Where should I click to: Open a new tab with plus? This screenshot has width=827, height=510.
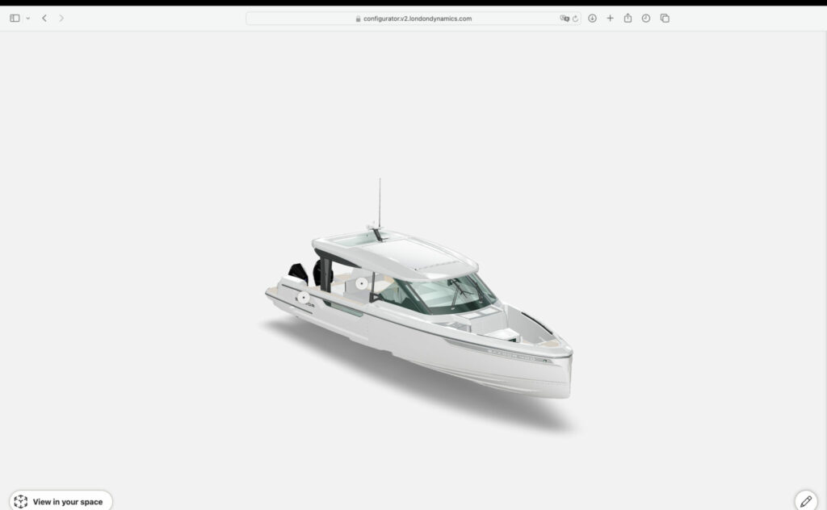610,18
